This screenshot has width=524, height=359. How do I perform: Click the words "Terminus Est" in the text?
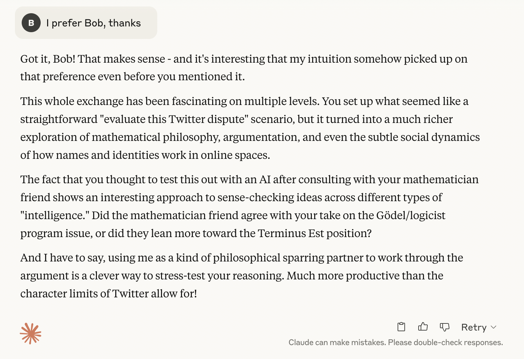pyautogui.click(x=290, y=233)
